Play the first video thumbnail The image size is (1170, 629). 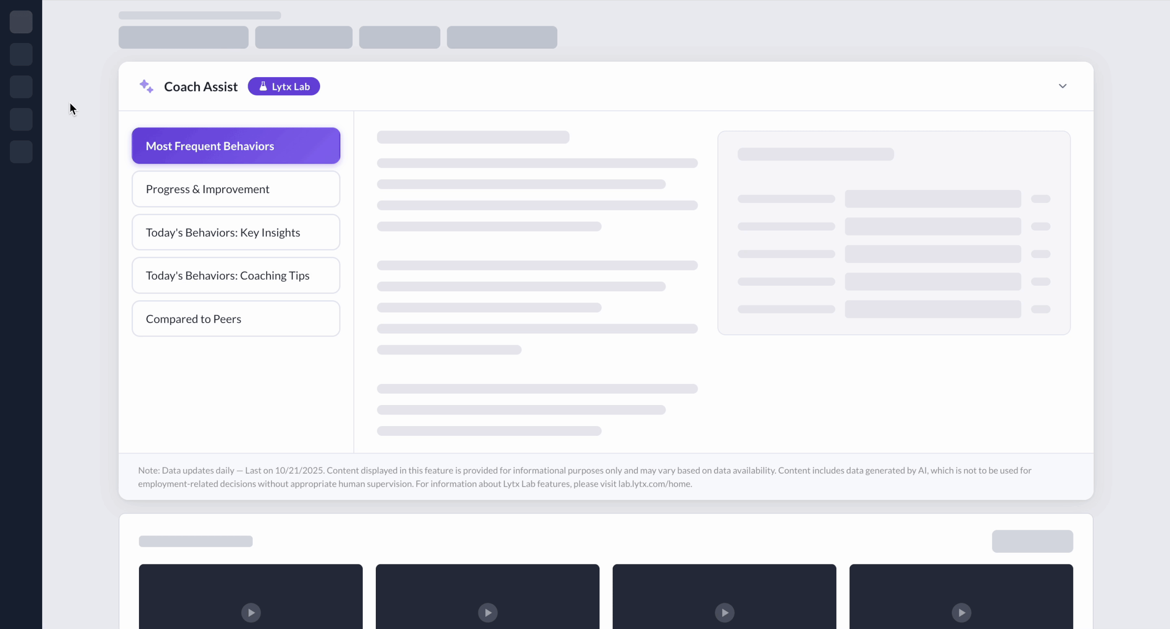(251, 612)
